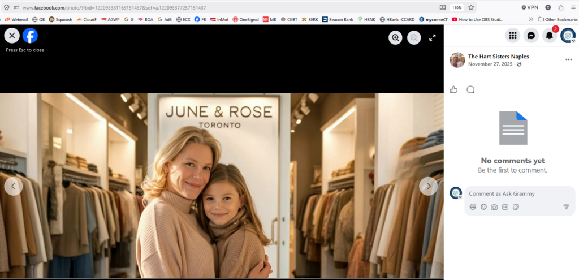Open Messenger chats
Image resolution: width=579 pixels, height=280 pixels.
[x=531, y=36]
